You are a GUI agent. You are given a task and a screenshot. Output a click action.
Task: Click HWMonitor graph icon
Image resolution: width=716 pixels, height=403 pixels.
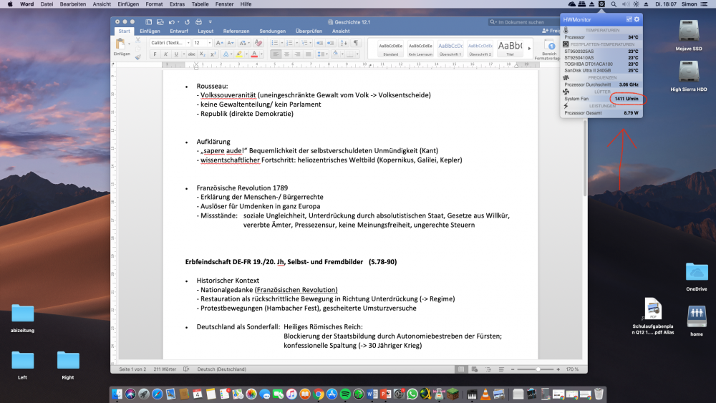tap(629, 19)
